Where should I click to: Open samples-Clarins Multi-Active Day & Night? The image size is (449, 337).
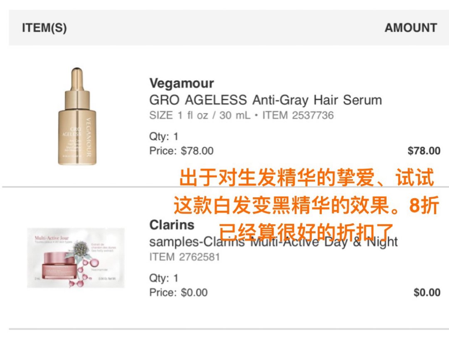(274, 242)
